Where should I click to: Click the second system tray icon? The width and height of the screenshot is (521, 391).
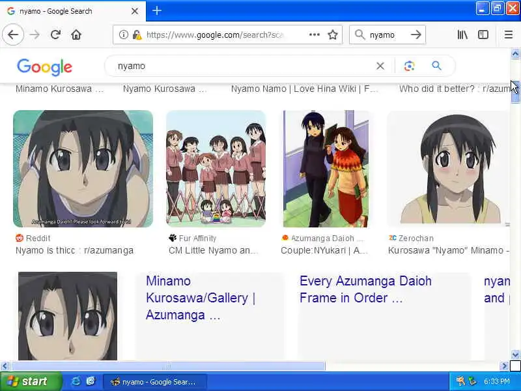pyautogui.click(x=472, y=381)
